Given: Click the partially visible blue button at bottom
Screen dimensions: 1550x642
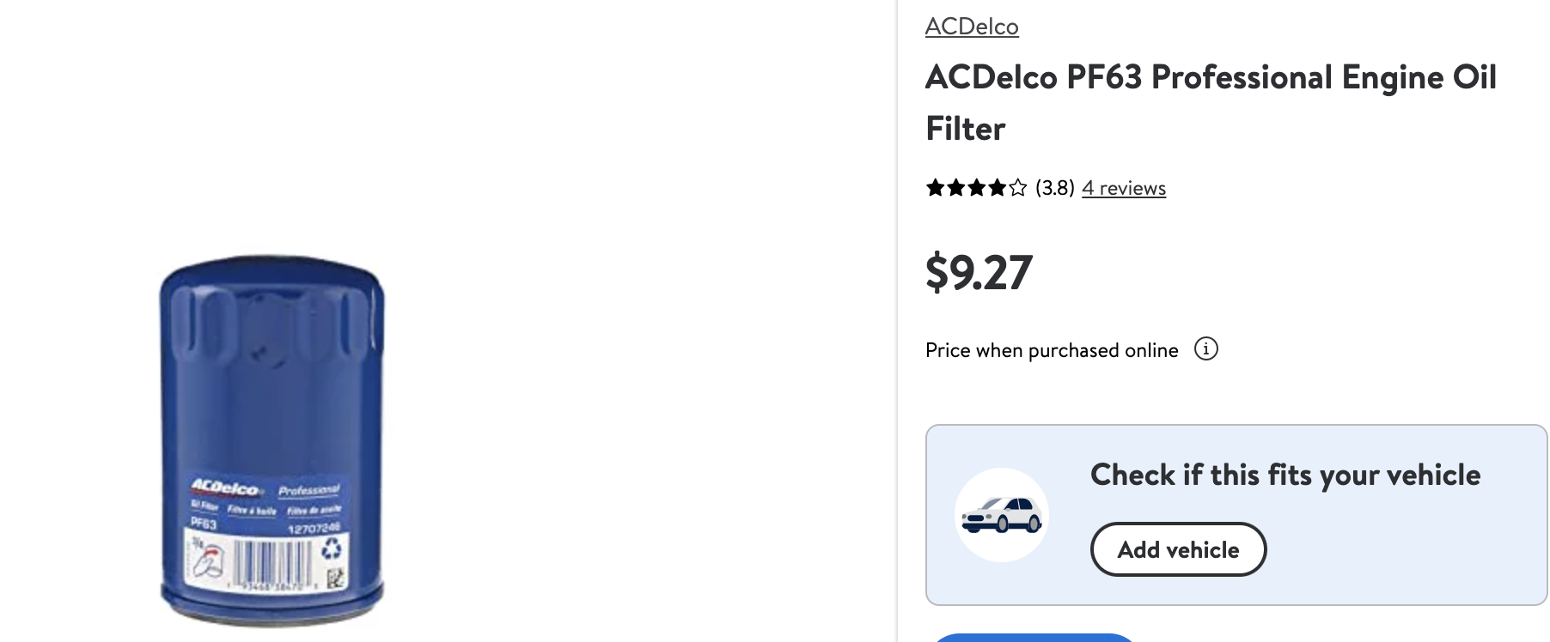Looking at the screenshot, I should 1034,638.
